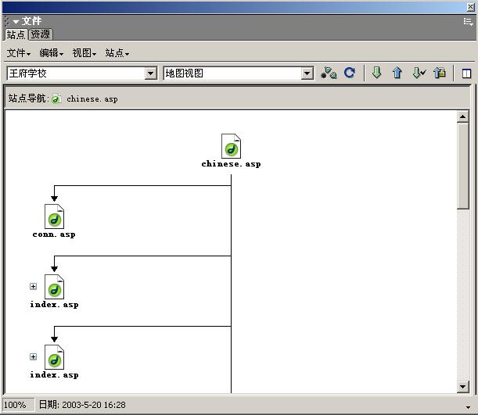Click the Put files up-arrow icon

coord(397,73)
